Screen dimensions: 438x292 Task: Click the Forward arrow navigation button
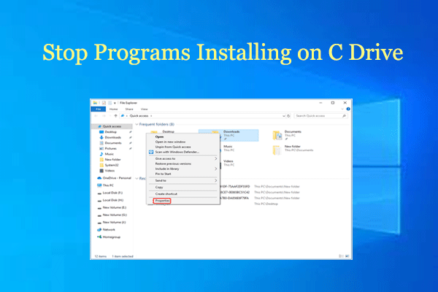tap(104, 115)
